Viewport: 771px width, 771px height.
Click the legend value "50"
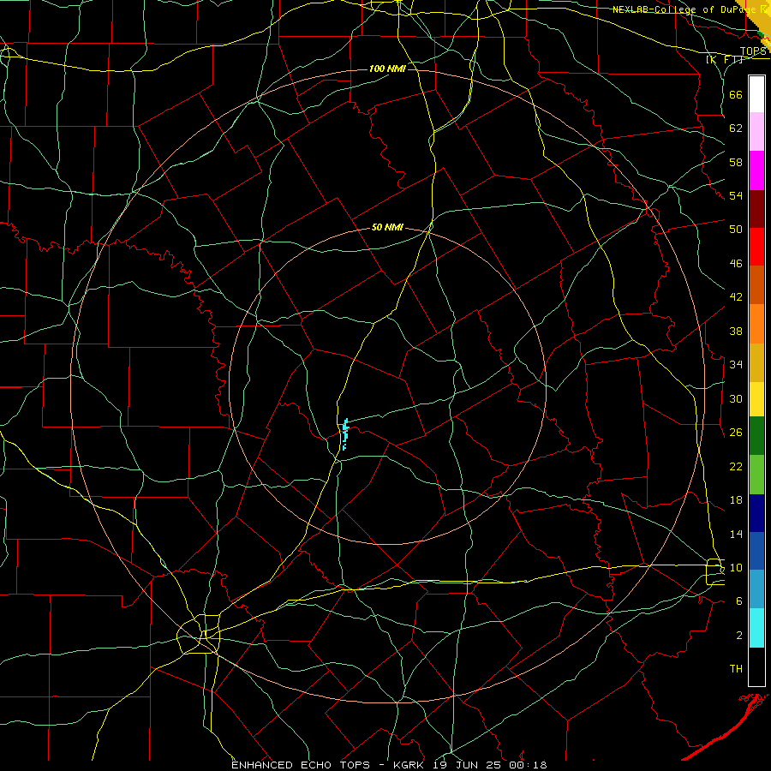coord(736,230)
